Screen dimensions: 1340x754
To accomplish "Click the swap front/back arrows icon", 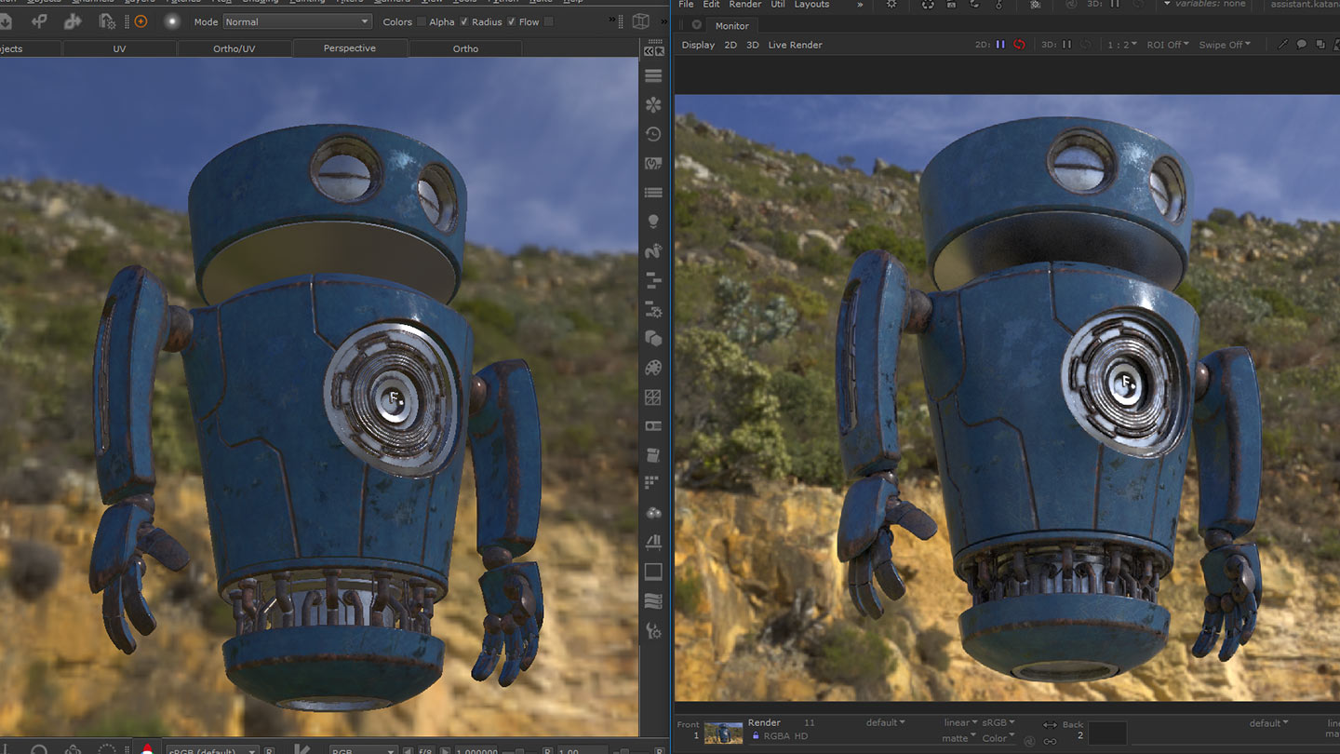I will click(1050, 725).
